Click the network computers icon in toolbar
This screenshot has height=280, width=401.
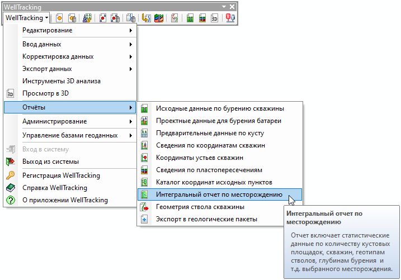coord(230,18)
